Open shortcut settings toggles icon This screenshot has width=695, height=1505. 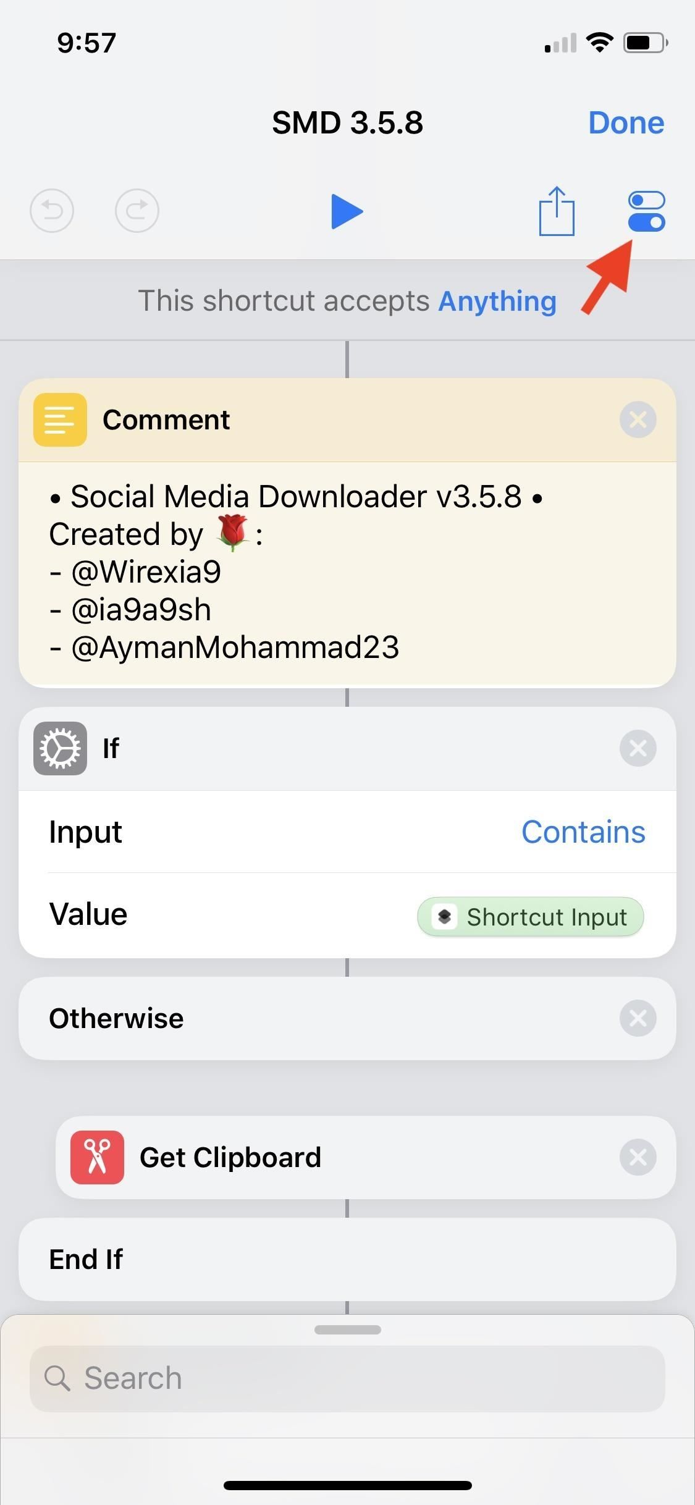[646, 211]
